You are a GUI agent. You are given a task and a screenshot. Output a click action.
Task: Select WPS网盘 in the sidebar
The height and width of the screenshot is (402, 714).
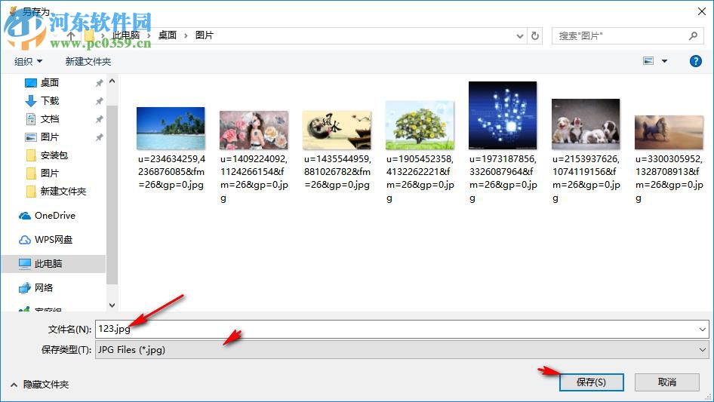coord(54,240)
